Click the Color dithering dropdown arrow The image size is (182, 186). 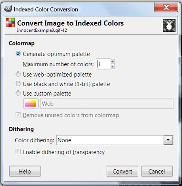[x=168, y=140]
